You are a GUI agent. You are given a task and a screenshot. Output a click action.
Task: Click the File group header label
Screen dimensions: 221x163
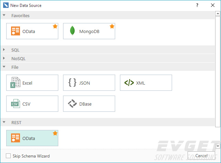[x=15, y=67]
